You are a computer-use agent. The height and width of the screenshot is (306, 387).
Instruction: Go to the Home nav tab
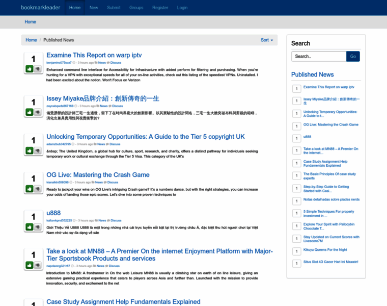coord(75,8)
